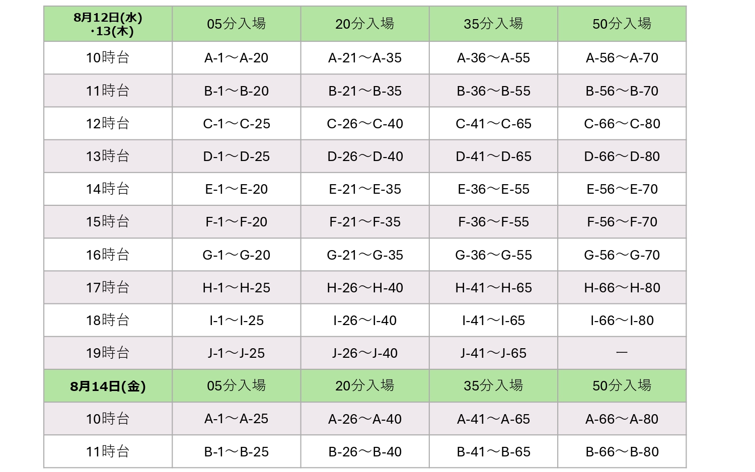The height and width of the screenshot is (472, 755).
Task: Click the 14時台 row label
Action: (108, 189)
